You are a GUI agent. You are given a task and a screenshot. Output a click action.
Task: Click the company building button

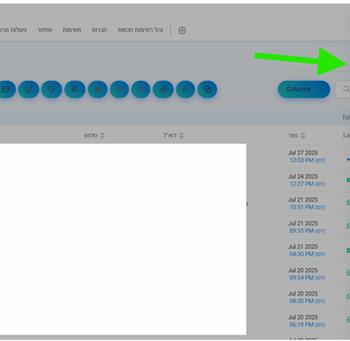(x=163, y=89)
